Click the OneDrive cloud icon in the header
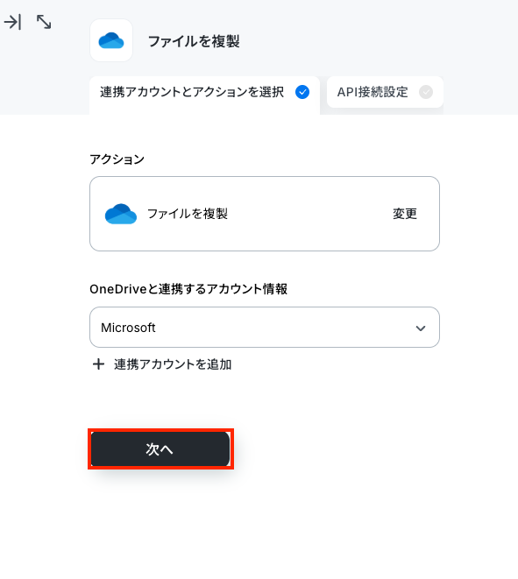Image resolution: width=518 pixels, height=579 pixels. click(111, 40)
